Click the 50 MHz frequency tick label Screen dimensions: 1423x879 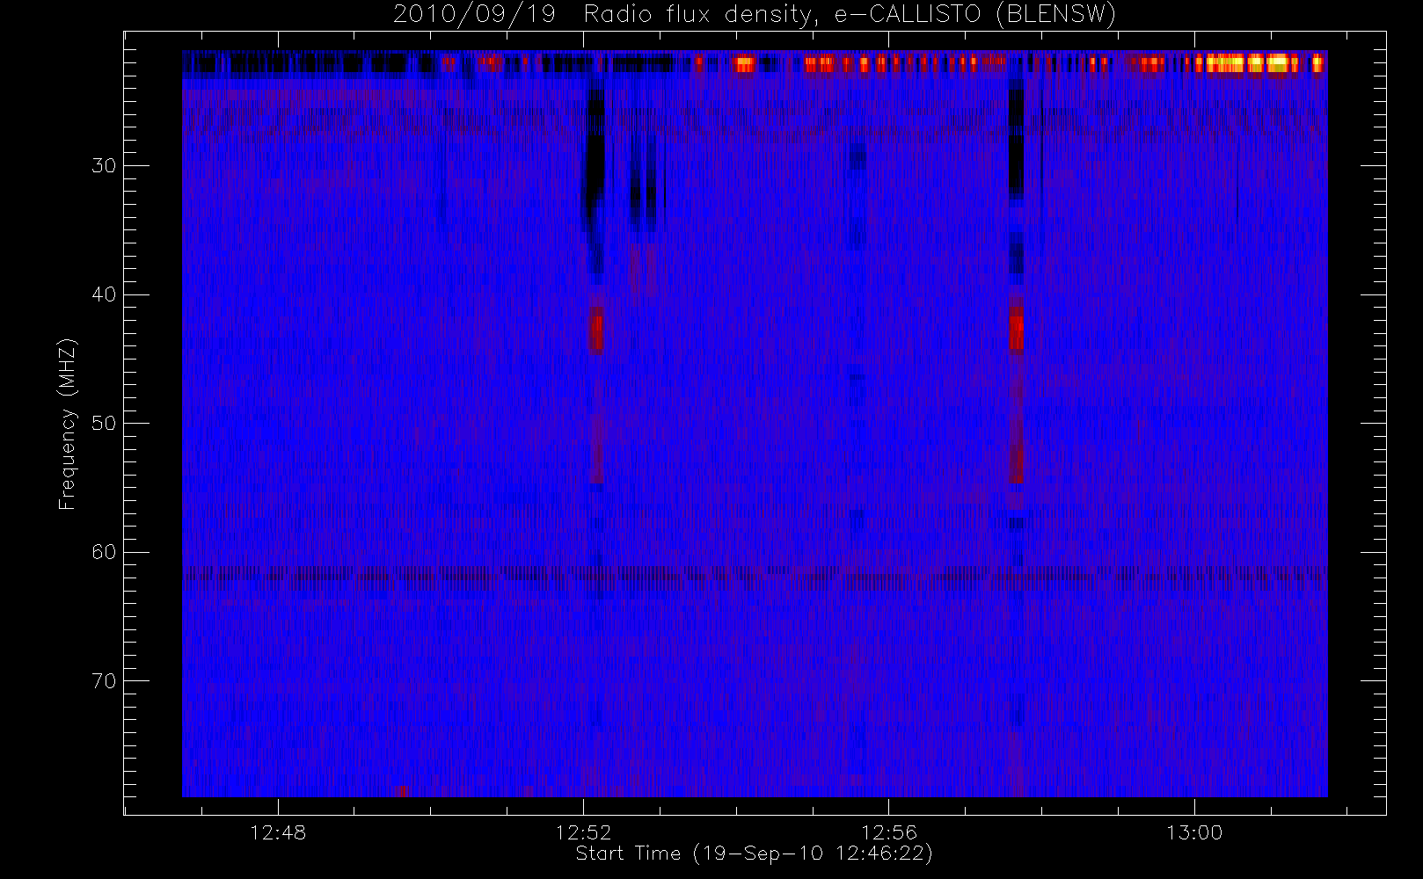pos(104,424)
